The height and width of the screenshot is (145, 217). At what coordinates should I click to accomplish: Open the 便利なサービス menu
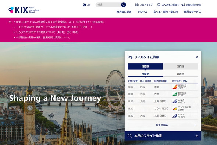tap(192, 12)
